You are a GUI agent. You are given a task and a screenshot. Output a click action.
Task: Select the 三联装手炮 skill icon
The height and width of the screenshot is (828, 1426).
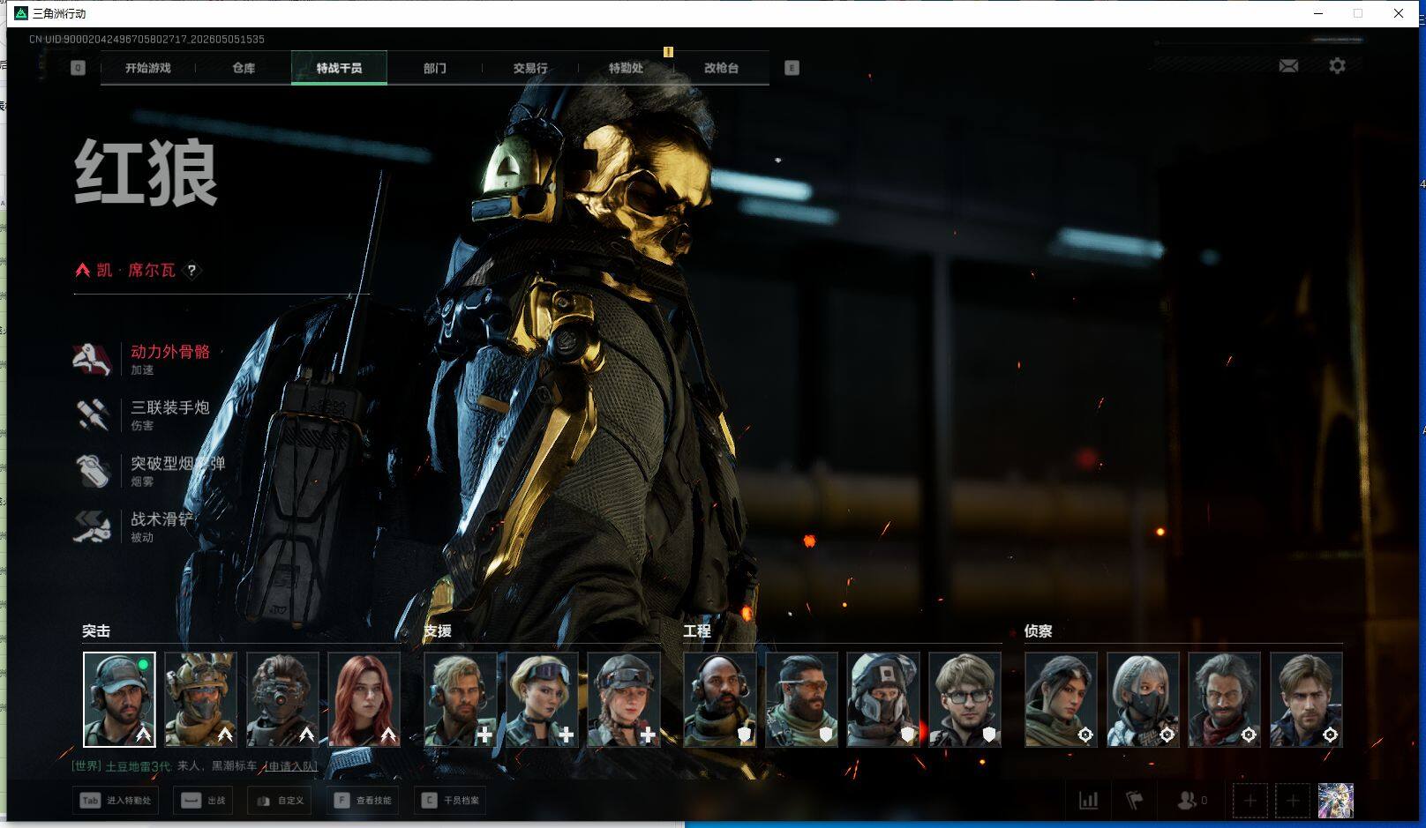coord(93,414)
